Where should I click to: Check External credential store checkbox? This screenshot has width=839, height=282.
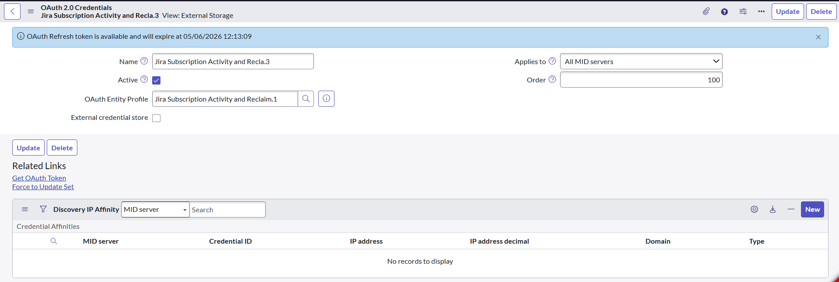click(157, 118)
